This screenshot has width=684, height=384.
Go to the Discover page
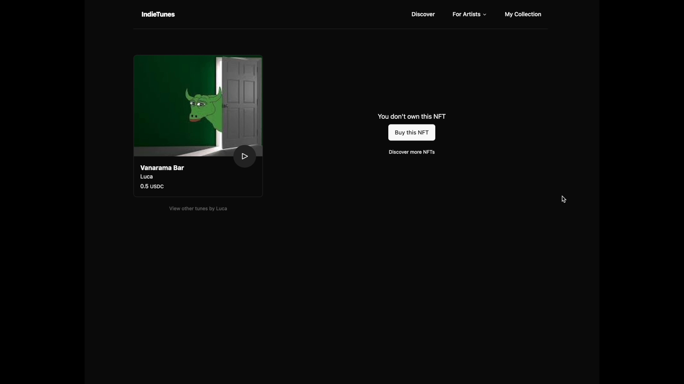pos(423,14)
